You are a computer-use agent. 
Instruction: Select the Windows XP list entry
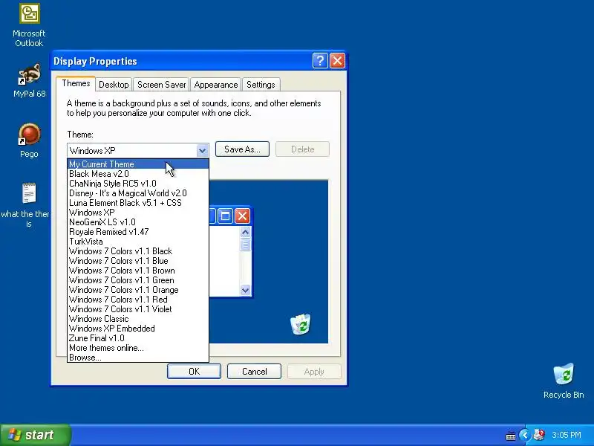coord(138,213)
